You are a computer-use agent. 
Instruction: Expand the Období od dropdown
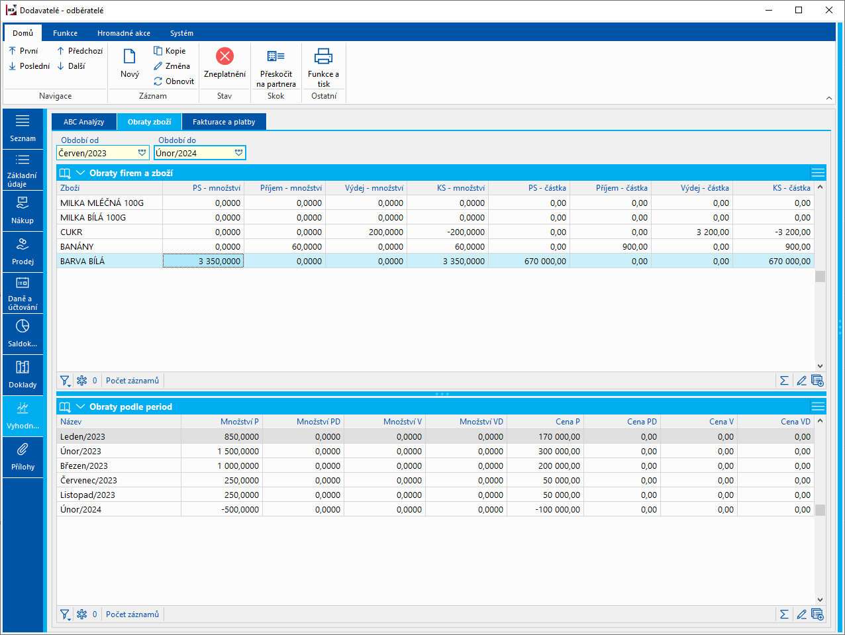(142, 153)
